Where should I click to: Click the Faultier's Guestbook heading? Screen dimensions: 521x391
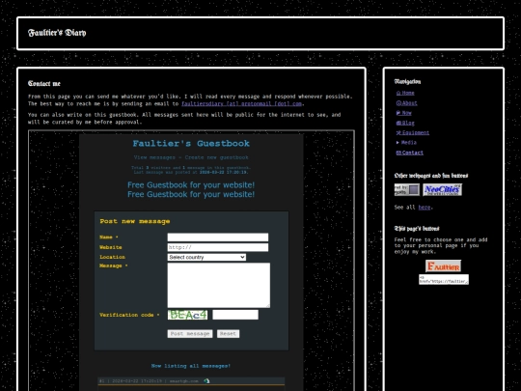[x=191, y=144]
